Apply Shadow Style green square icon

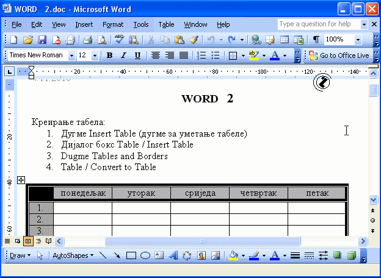(x=337, y=255)
